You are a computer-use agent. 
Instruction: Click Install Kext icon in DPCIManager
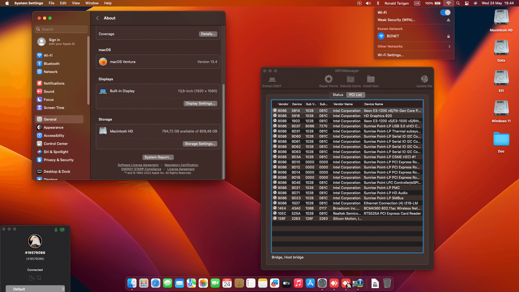pos(371,79)
